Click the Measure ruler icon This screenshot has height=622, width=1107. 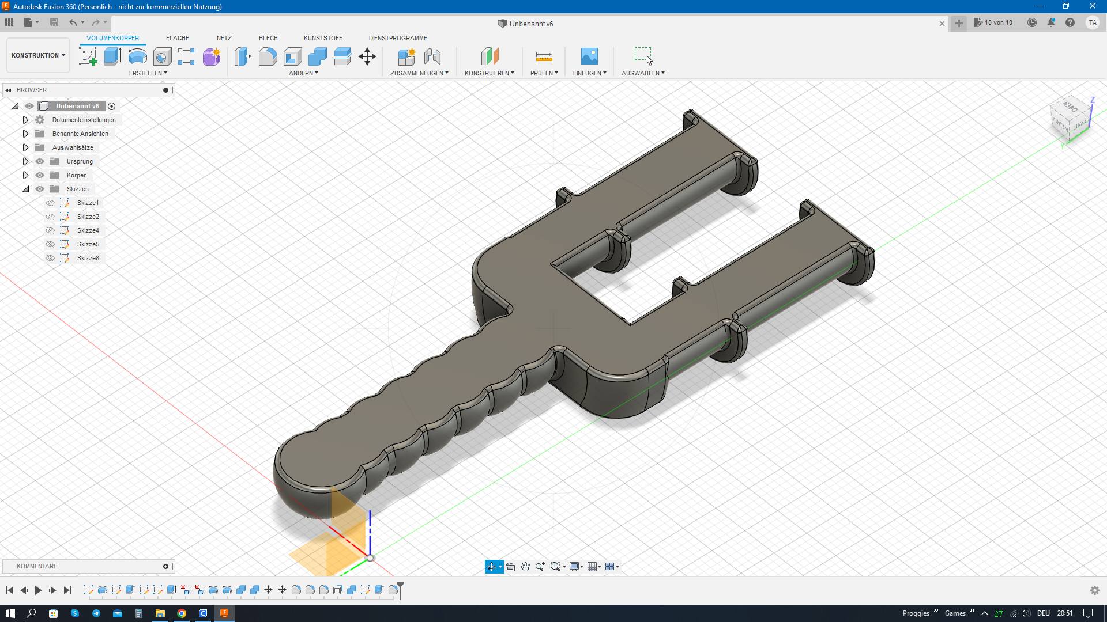pos(544,56)
